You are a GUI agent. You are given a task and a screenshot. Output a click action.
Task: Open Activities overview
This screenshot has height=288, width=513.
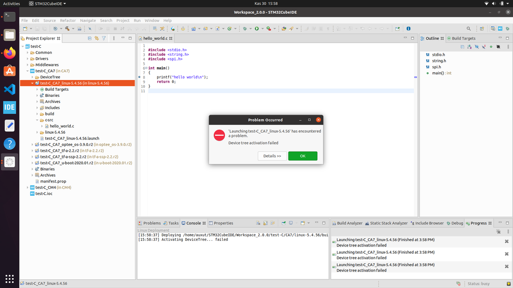[11, 4]
